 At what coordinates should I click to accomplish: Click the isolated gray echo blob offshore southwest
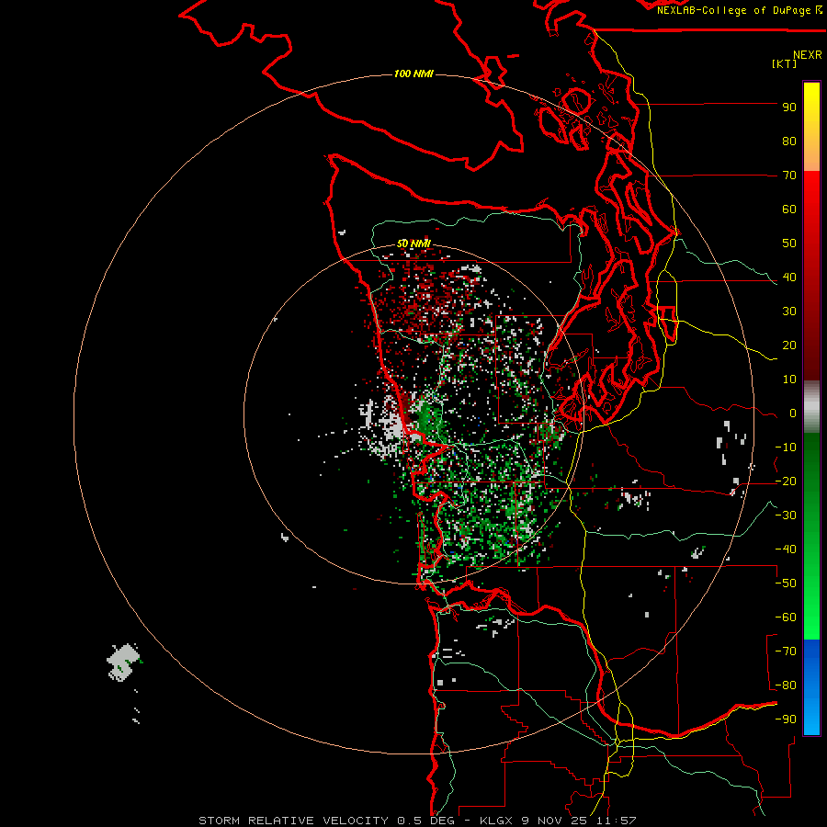(124, 662)
